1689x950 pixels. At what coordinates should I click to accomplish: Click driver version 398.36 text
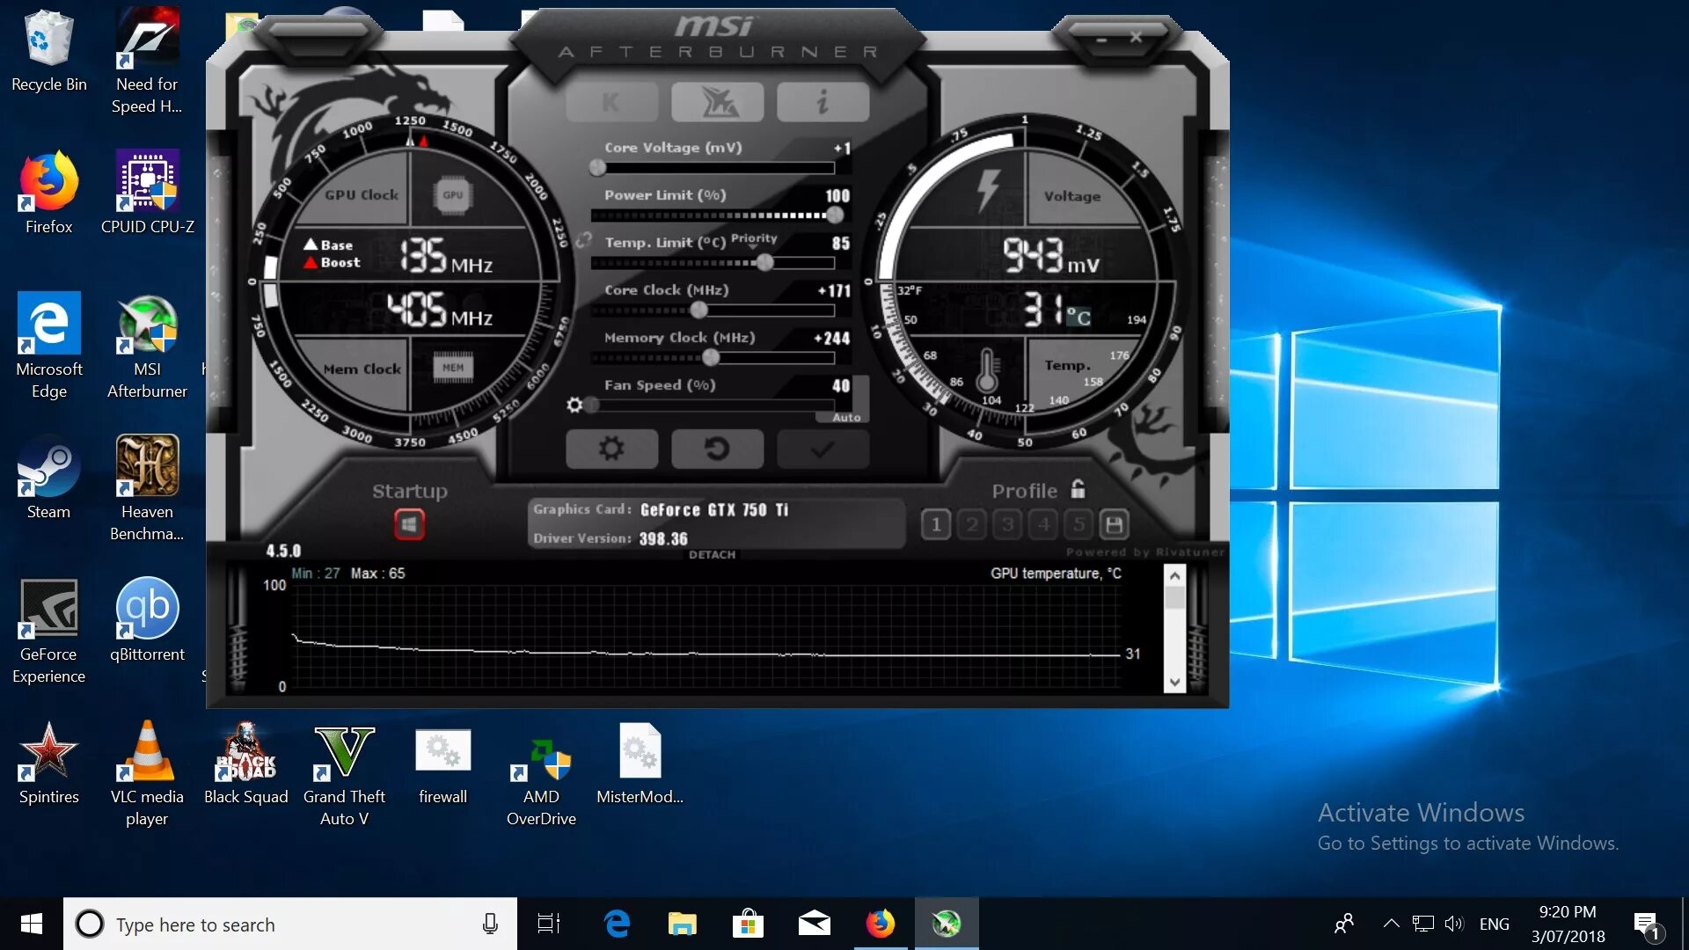(663, 538)
